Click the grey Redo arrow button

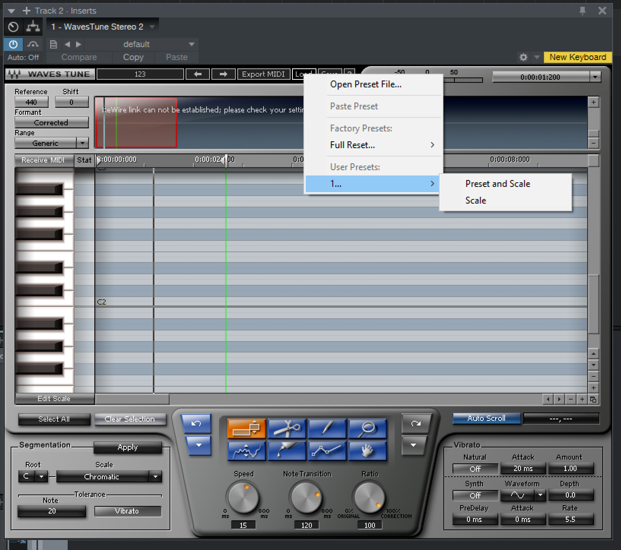tap(416, 424)
